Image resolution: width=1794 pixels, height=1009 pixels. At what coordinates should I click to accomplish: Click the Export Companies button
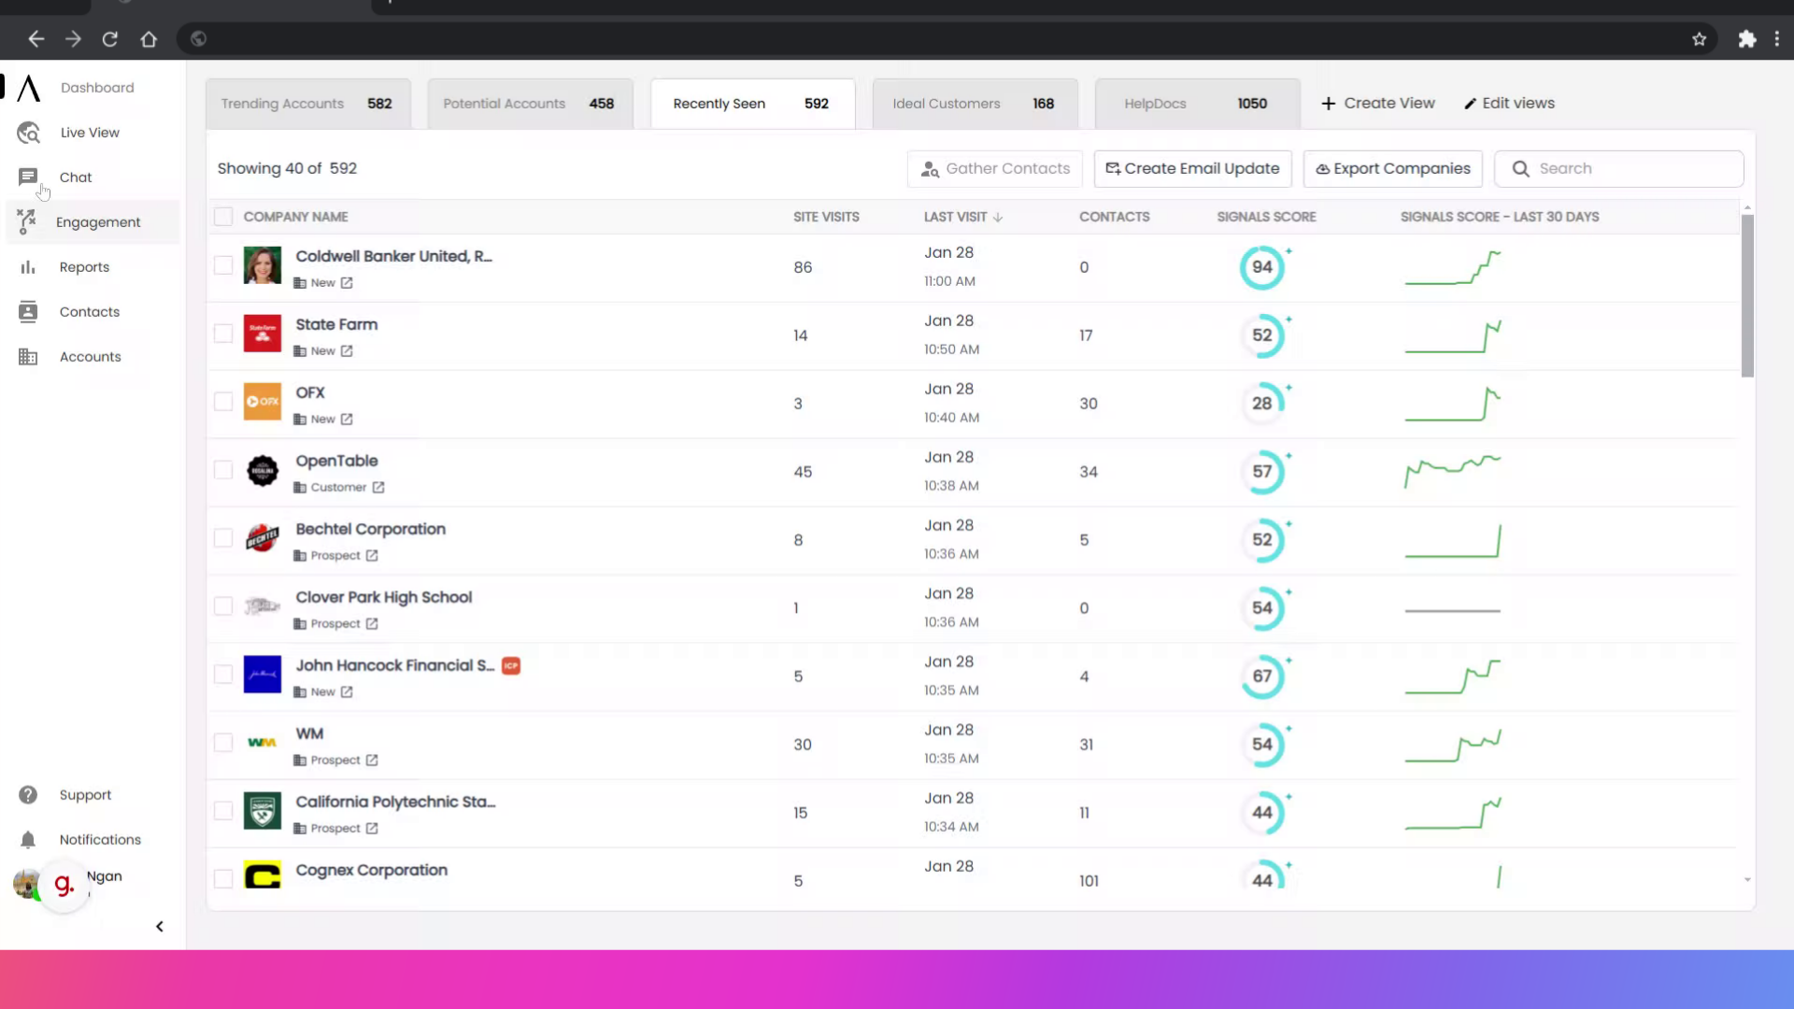[x=1392, y=169]
